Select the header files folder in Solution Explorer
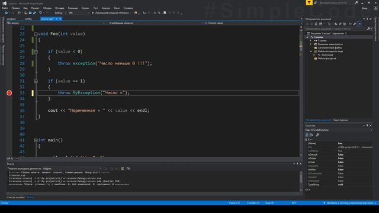The height and width of the screenshot is (213, 379). click(x=330, y=48)
